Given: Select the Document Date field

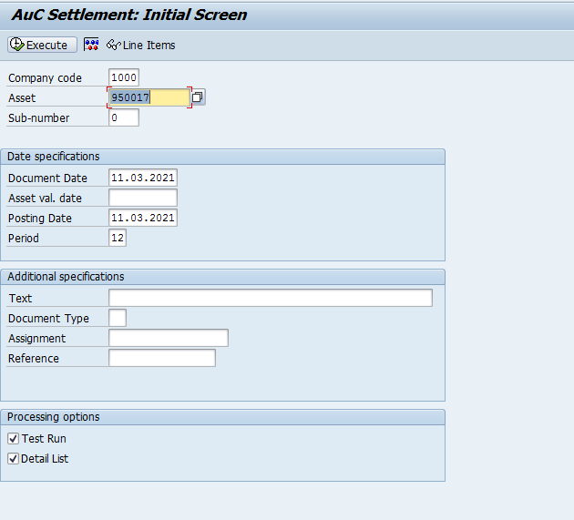Looking at the screenshot, I should (x=143, y=178).
